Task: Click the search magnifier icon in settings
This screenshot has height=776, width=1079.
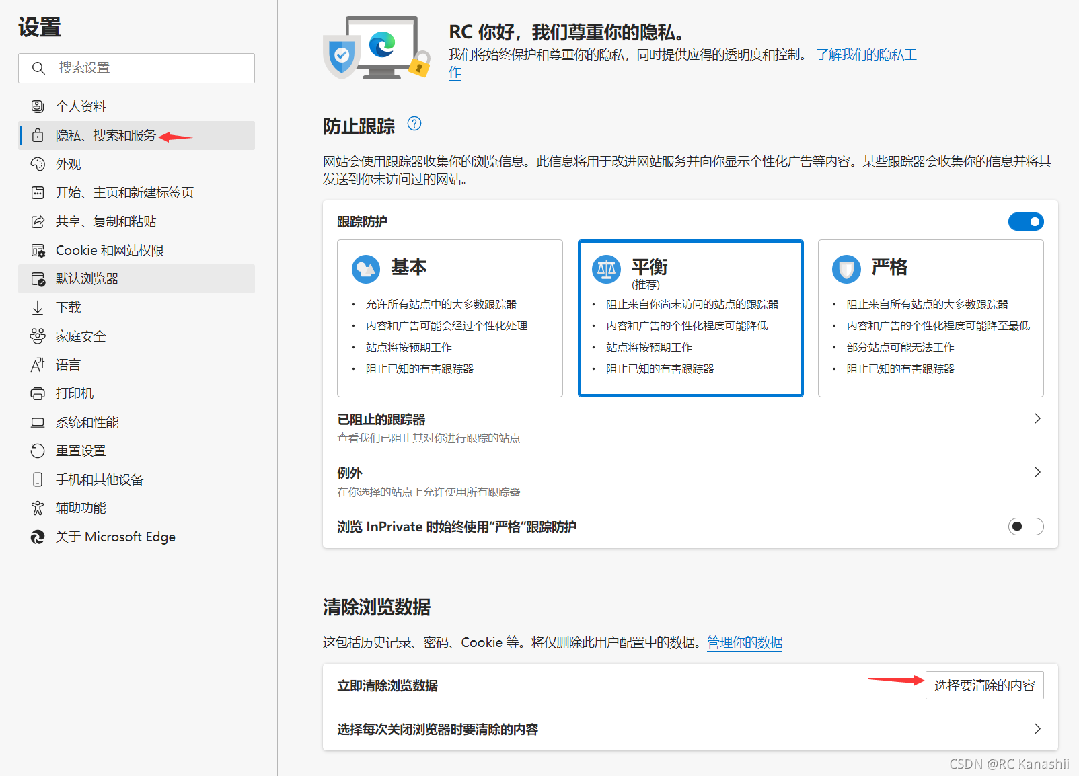Action: pos(38,68)
